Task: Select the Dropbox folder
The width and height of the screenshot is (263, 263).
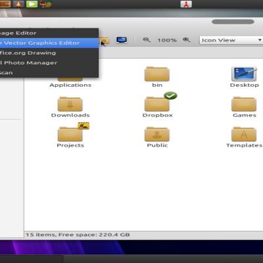Action: [x=157, y=105]
